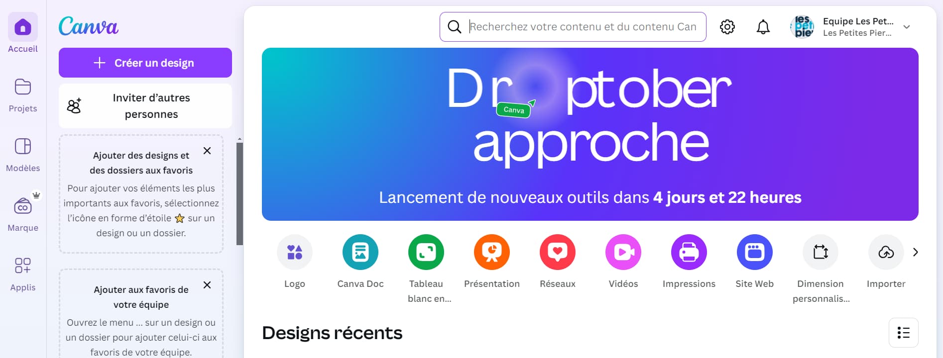Select the Vidéos icon
The image size is (943, 358).
click(623, 252)
